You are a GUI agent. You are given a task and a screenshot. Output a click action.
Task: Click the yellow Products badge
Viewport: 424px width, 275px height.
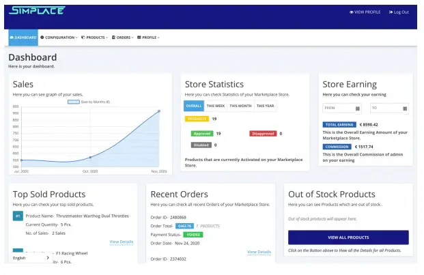pos(197,119)
